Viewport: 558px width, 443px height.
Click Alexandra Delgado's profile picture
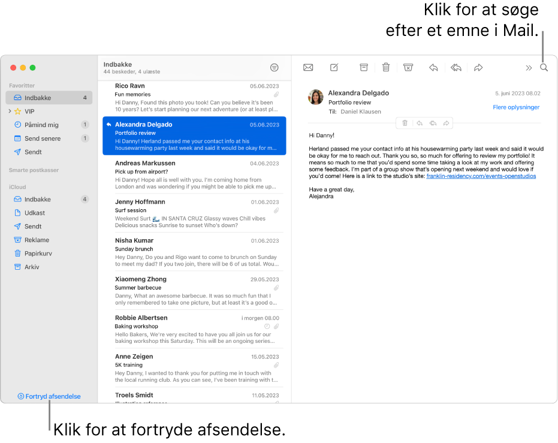point(316,97)
